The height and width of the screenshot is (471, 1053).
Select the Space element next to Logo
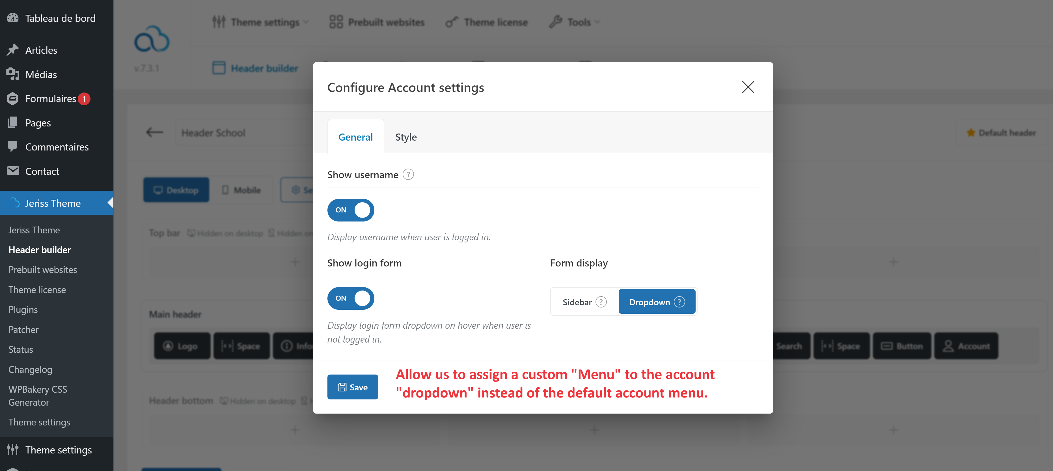coord(241,346)
